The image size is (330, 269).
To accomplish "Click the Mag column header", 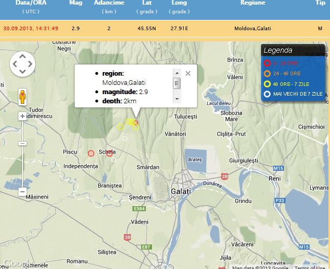I will coord(75,3).
